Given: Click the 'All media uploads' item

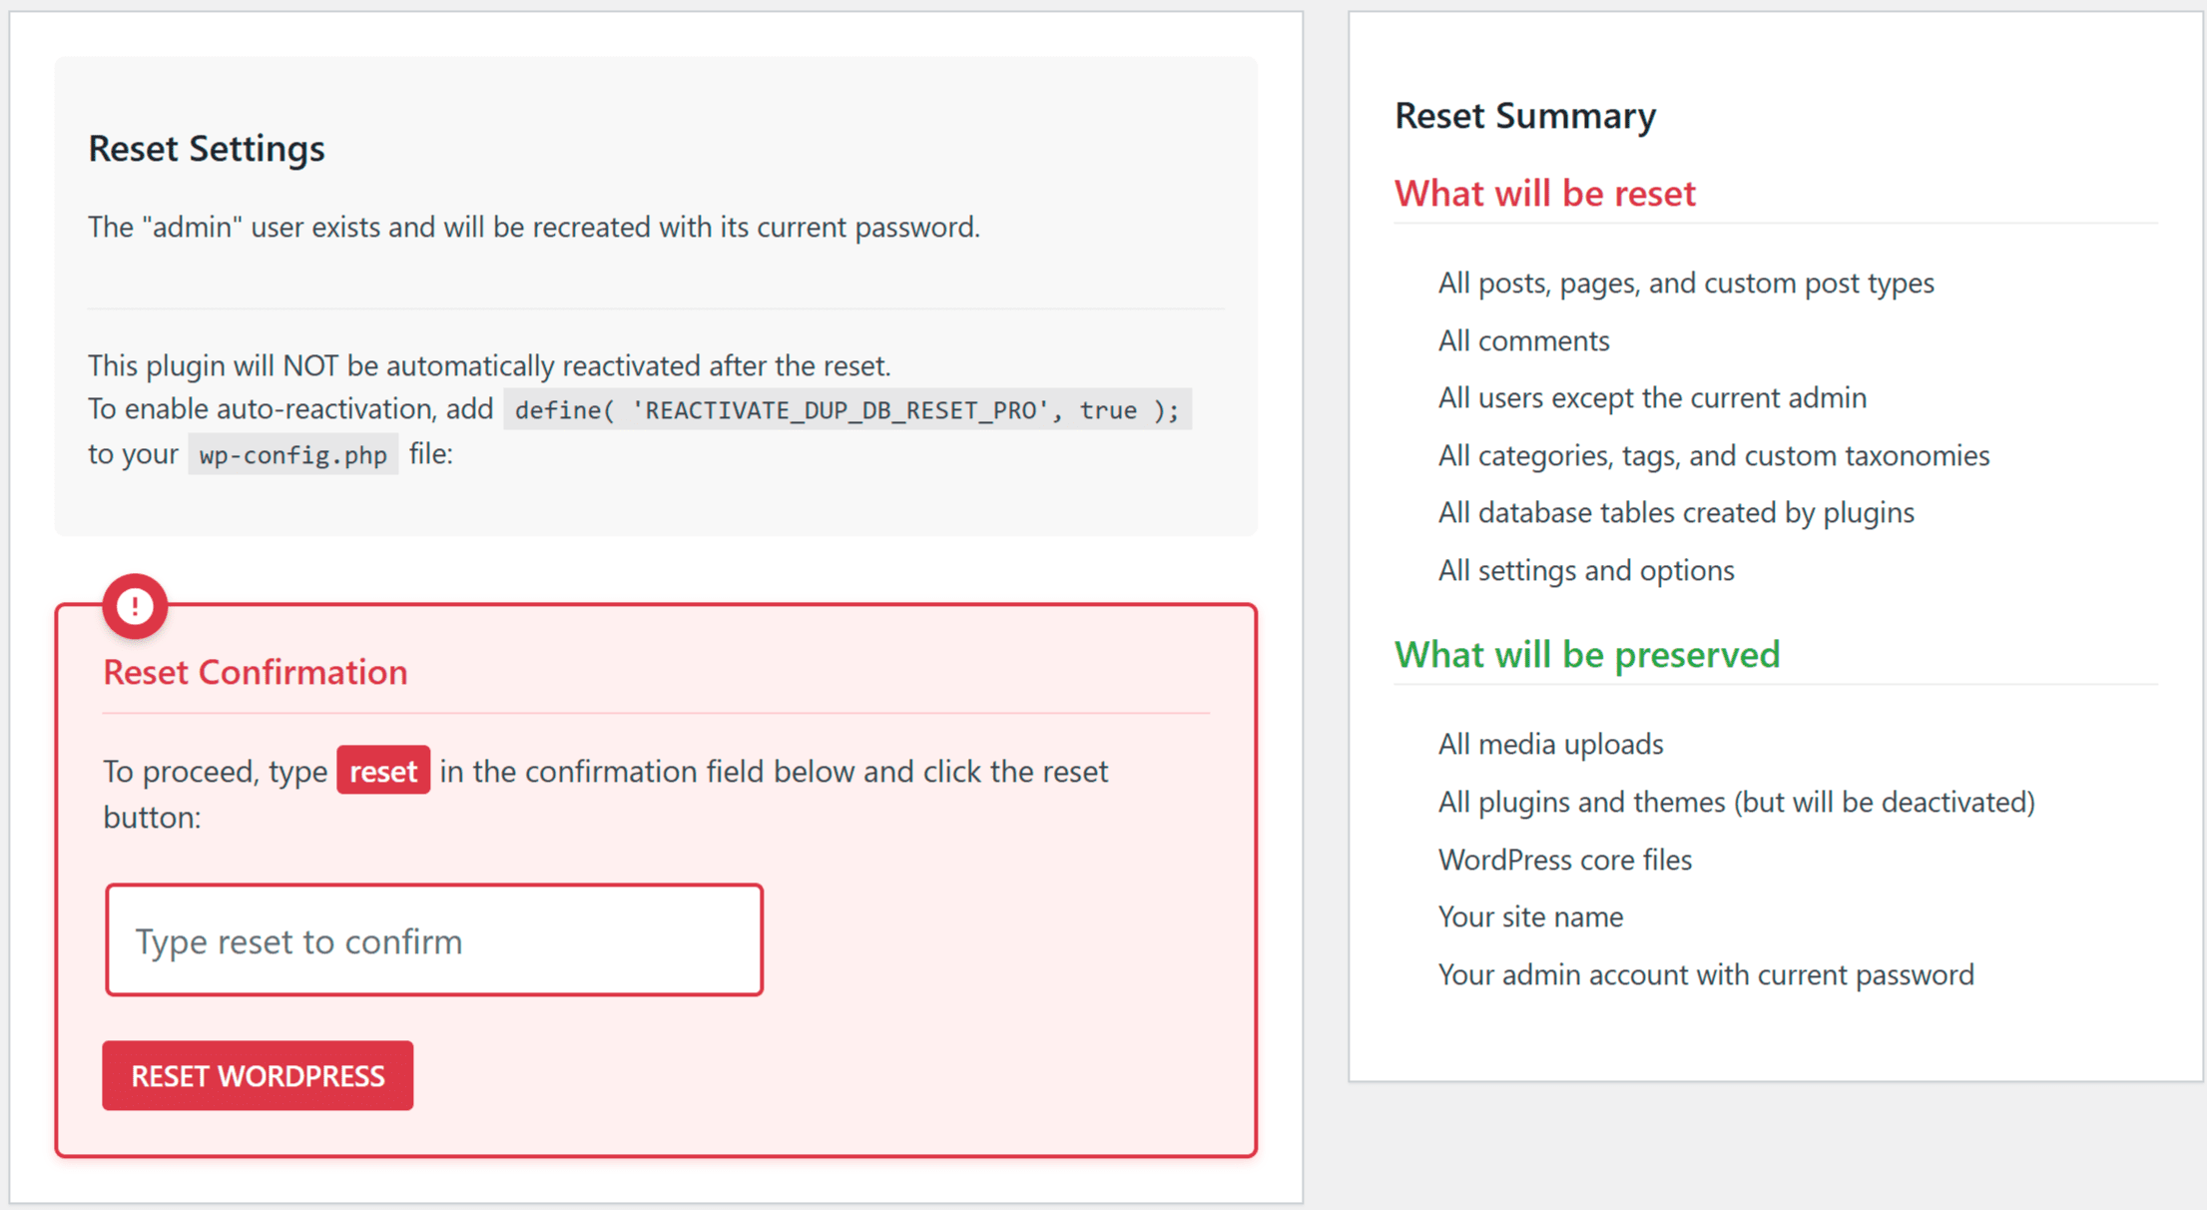Looking at the screenshot, I should [1549, 745].
